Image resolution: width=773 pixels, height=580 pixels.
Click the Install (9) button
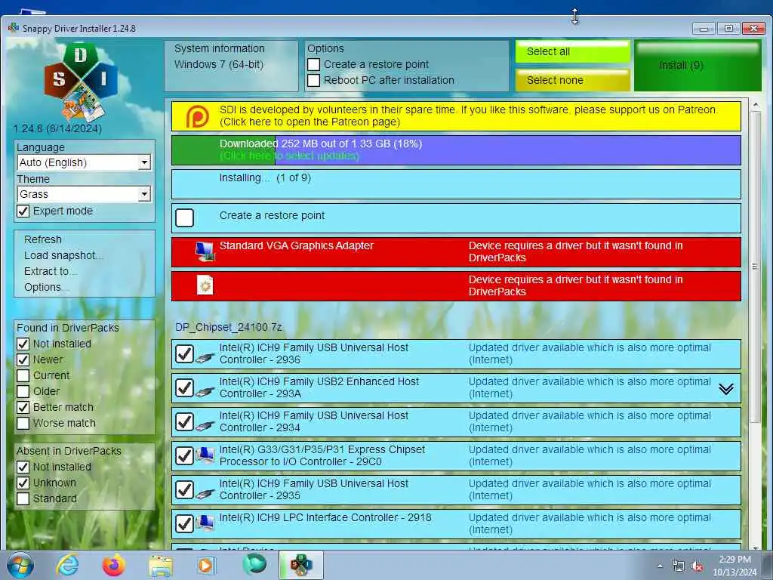click(698, 66)
